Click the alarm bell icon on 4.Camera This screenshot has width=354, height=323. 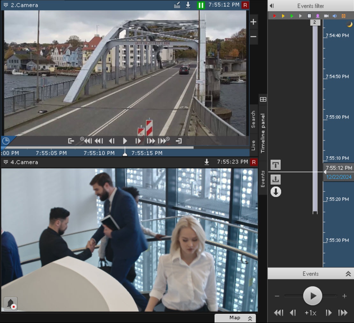(x=11, y=303)
